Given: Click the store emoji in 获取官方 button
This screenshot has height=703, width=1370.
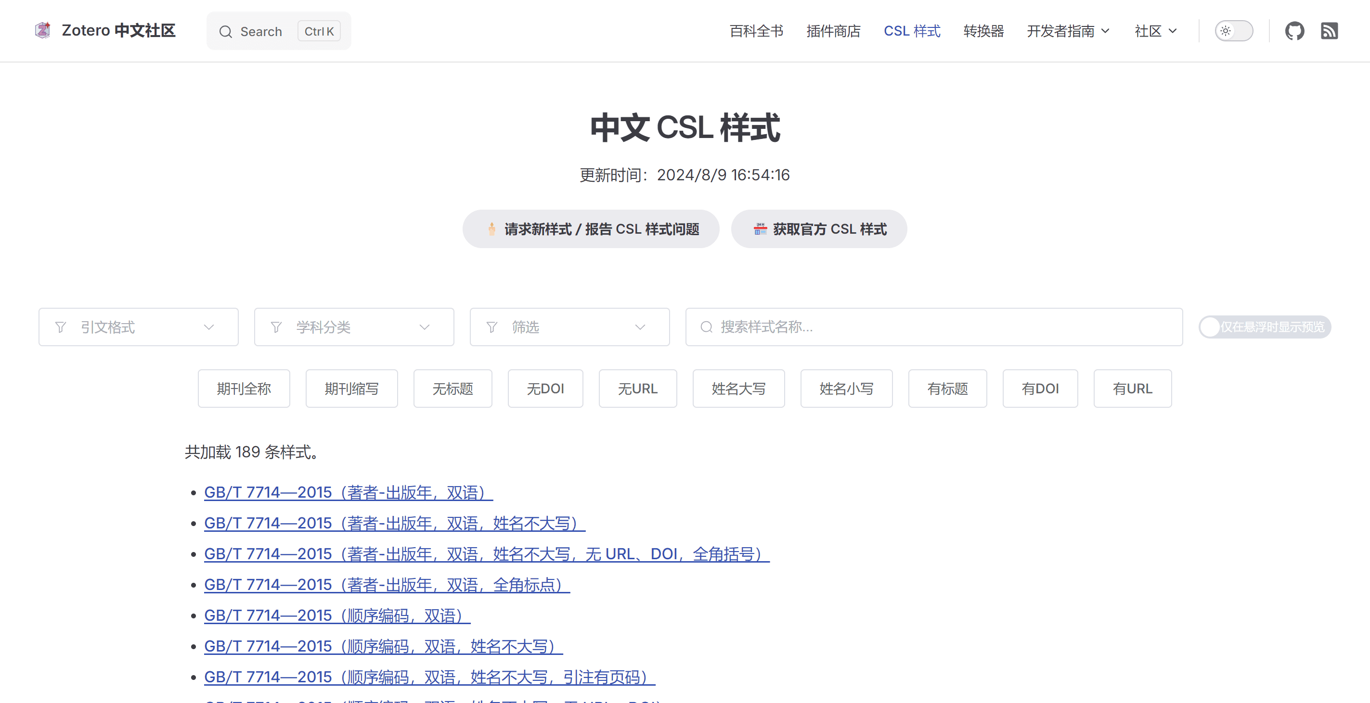Looking at the screenshot, I should coord(760,229).
